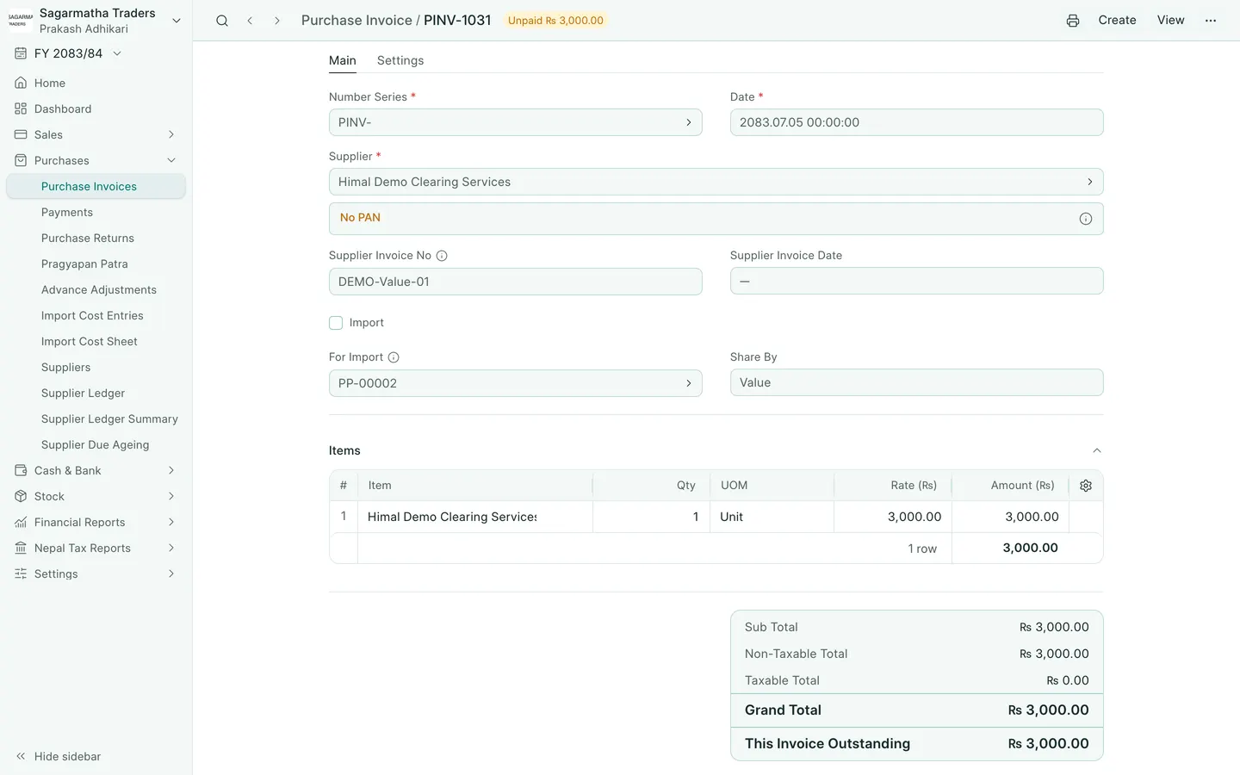Open the three-dots more menu
1240x775 pixels.
(1211, 21)
